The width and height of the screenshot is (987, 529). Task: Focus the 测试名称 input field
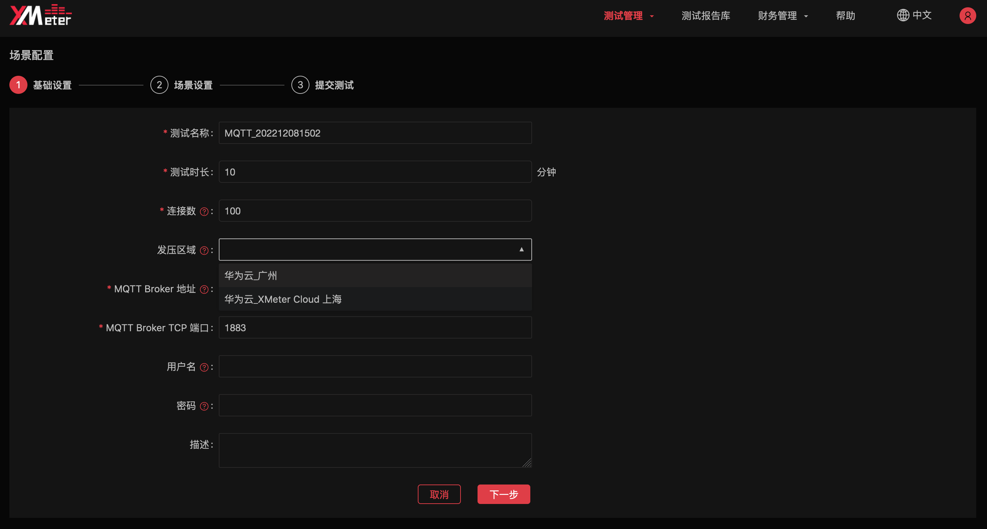pos(375,133)
